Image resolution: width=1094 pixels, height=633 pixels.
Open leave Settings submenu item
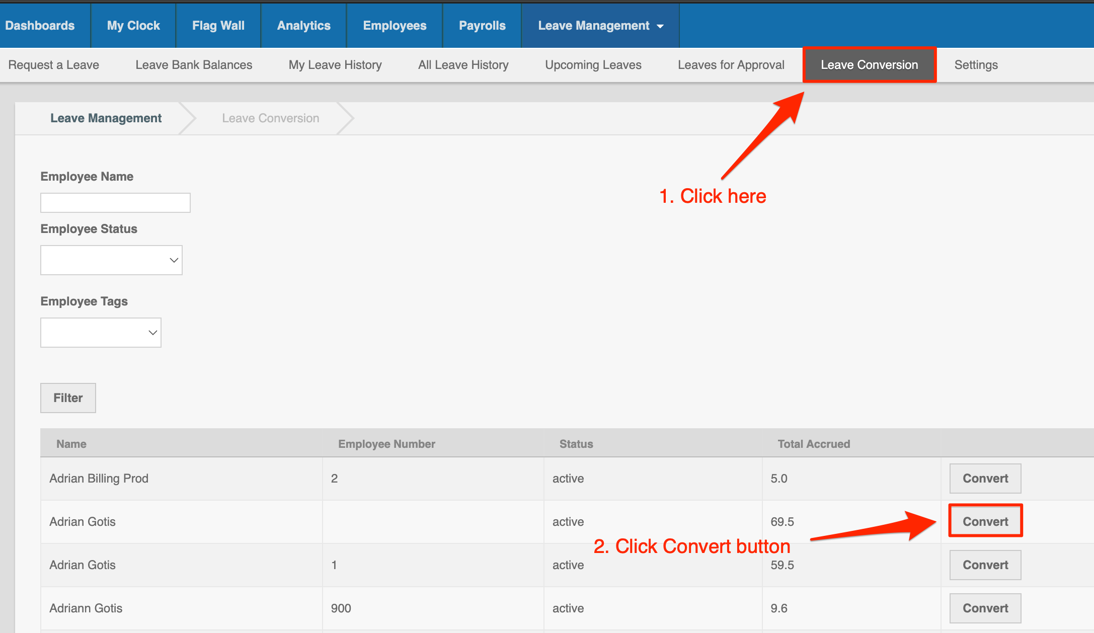(976, 65)
